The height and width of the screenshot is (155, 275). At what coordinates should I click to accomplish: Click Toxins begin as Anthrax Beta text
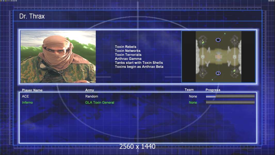(x=139, y=67)
